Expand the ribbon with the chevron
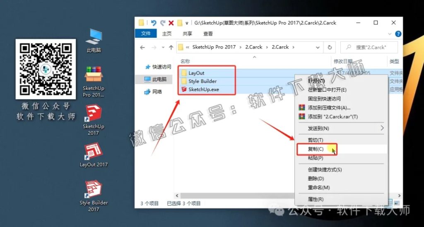Image resolution: width=424 pixels, height=227 pixels. 390,34
